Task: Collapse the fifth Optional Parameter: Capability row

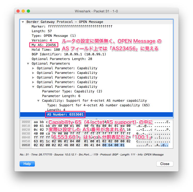Action: (33, 87)
